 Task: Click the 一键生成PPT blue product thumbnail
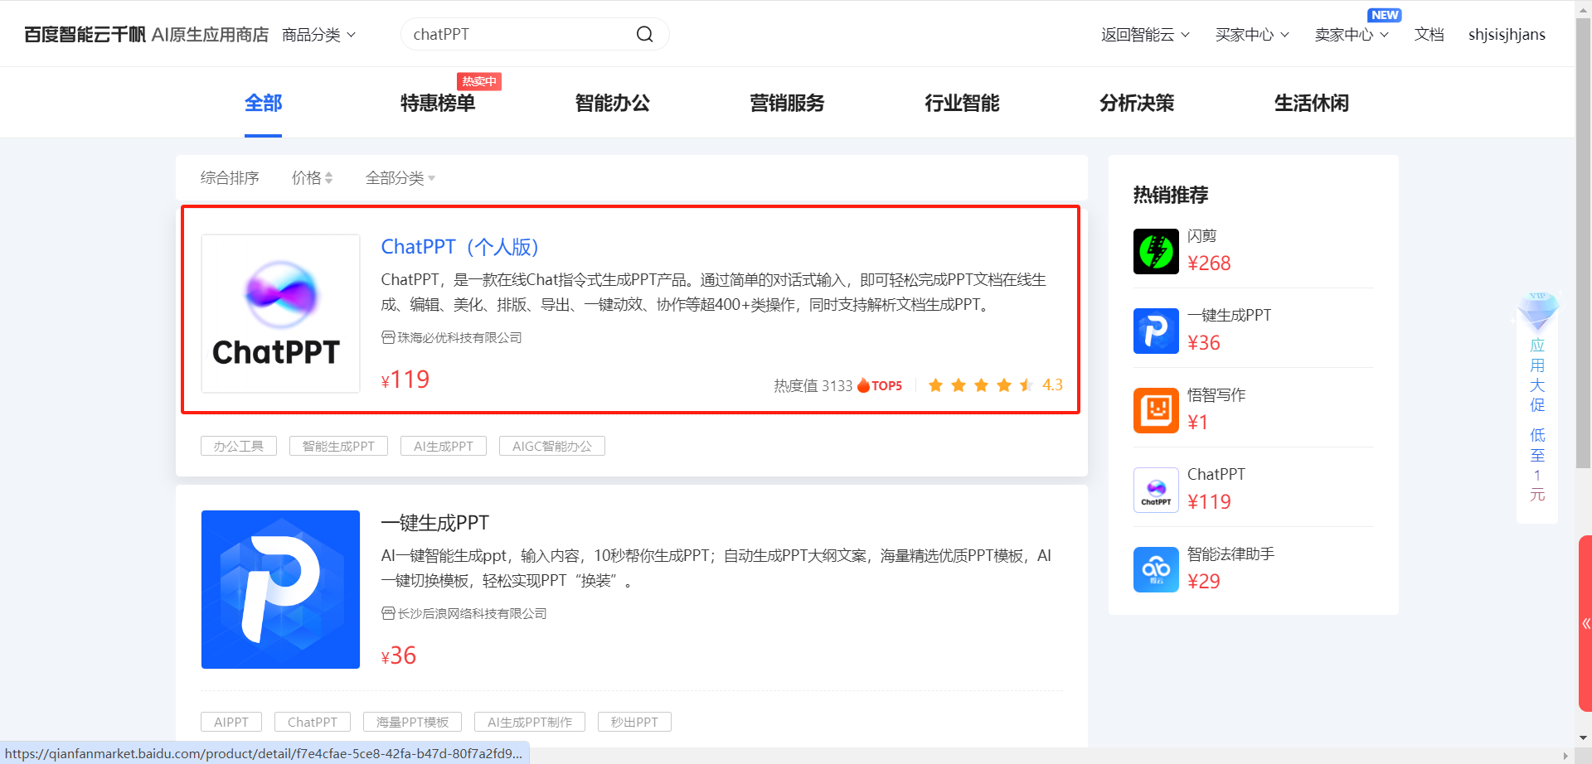(x=280, y=589)
